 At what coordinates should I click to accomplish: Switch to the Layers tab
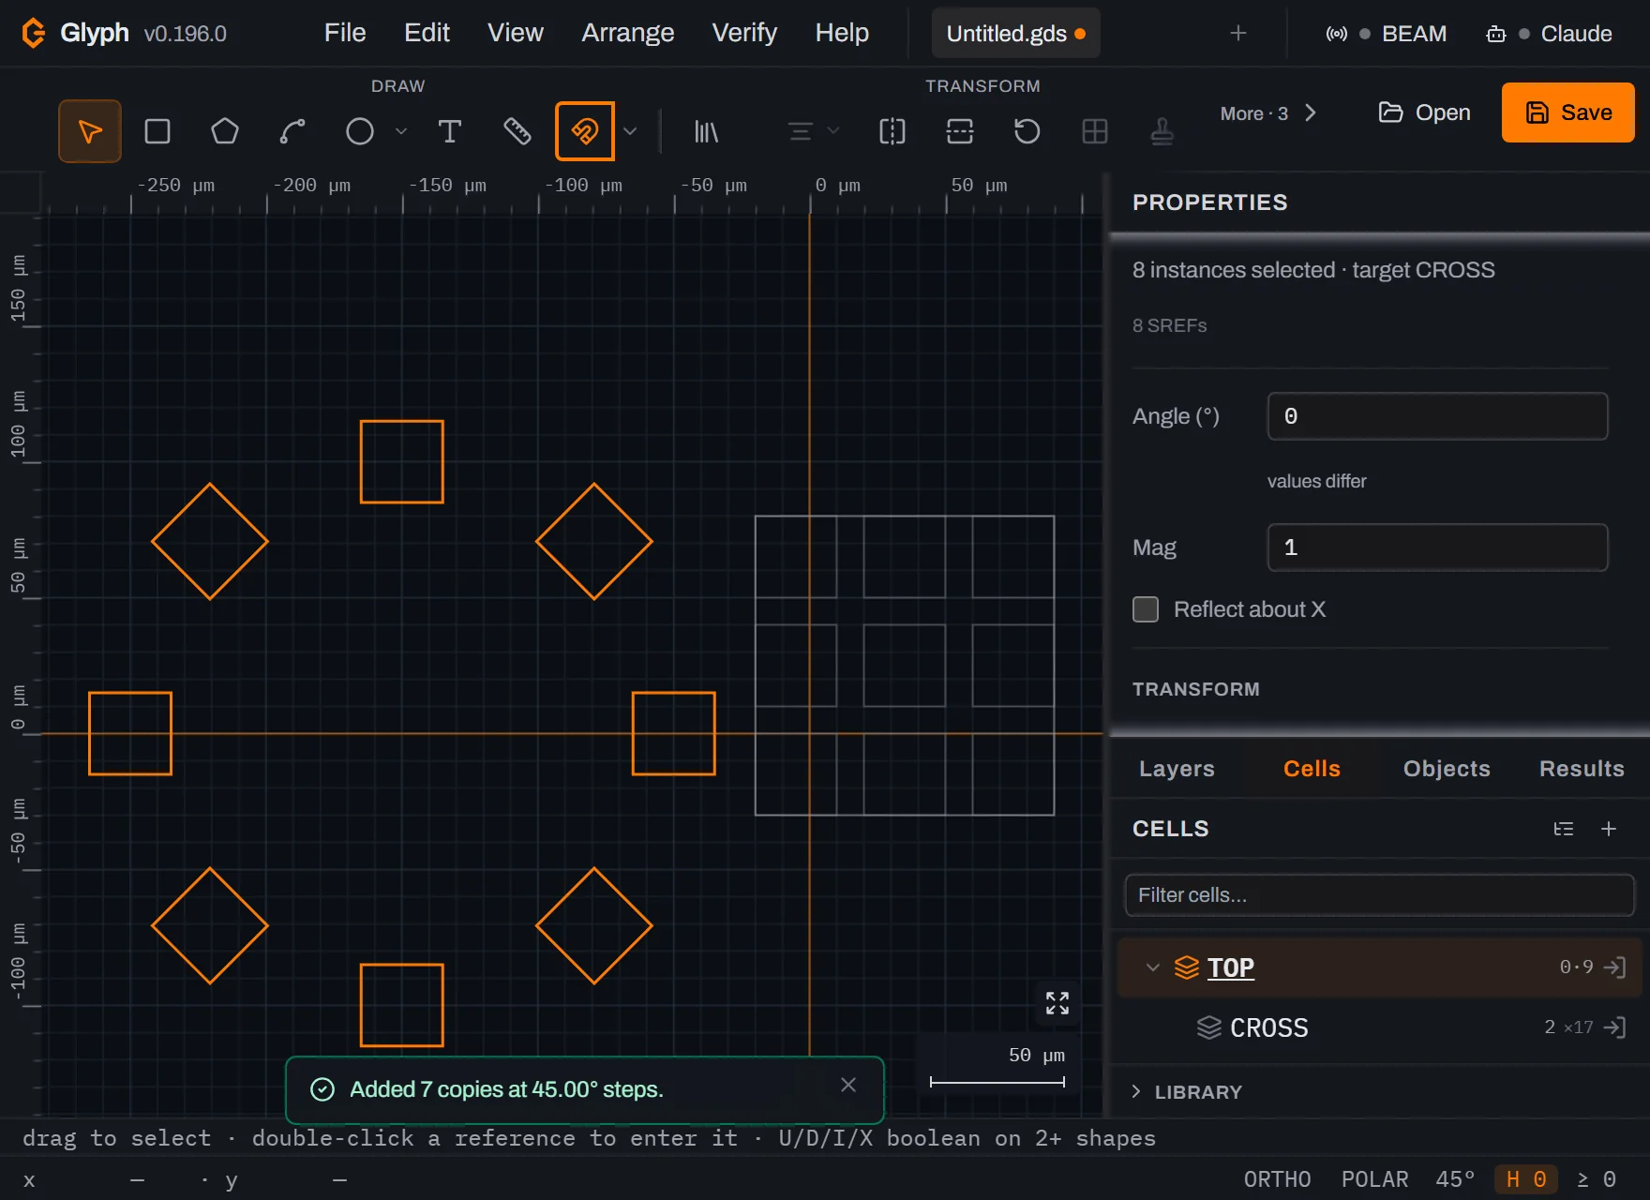1177,769
